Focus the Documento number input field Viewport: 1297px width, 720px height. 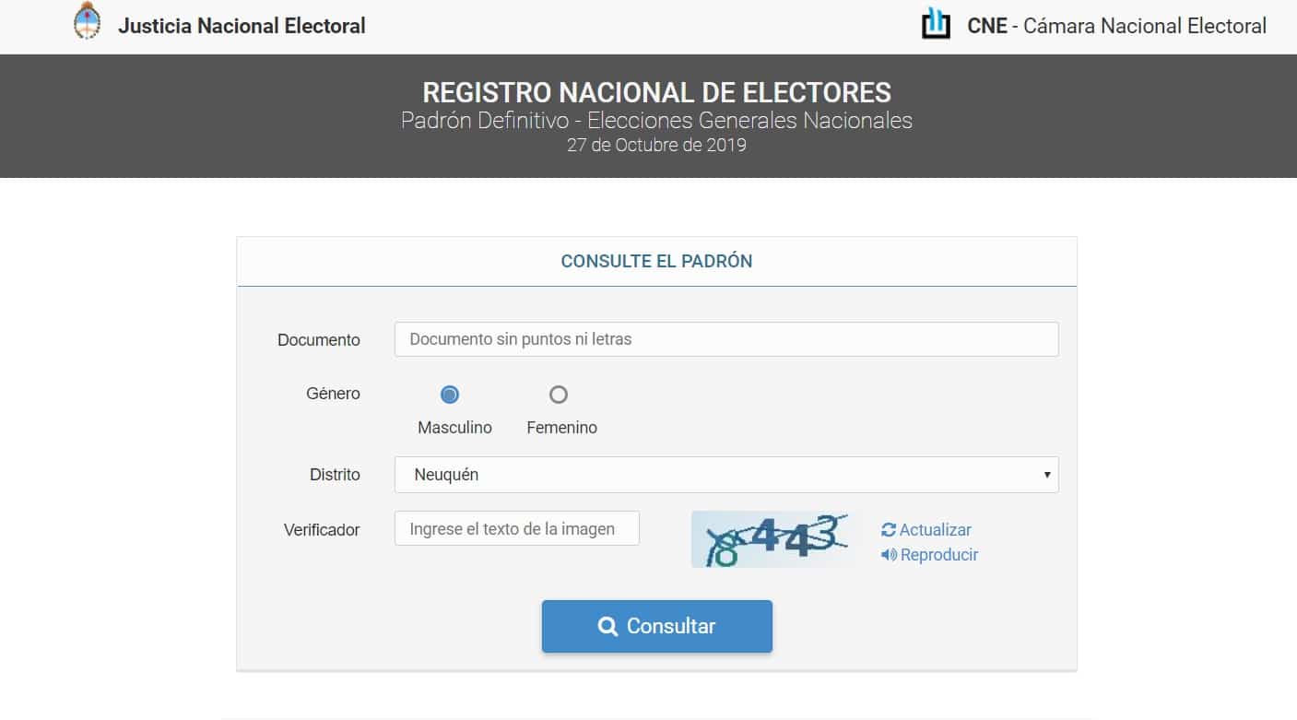pos(726,339)
